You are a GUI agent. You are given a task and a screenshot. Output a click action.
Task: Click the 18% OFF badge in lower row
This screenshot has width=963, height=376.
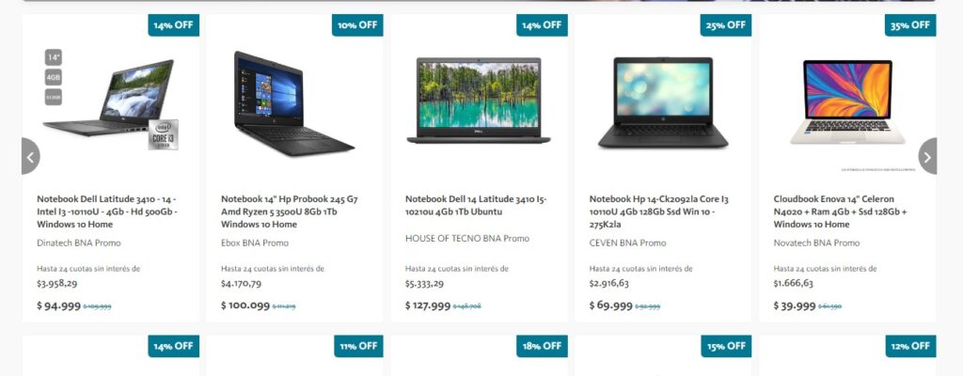(542, 346)
